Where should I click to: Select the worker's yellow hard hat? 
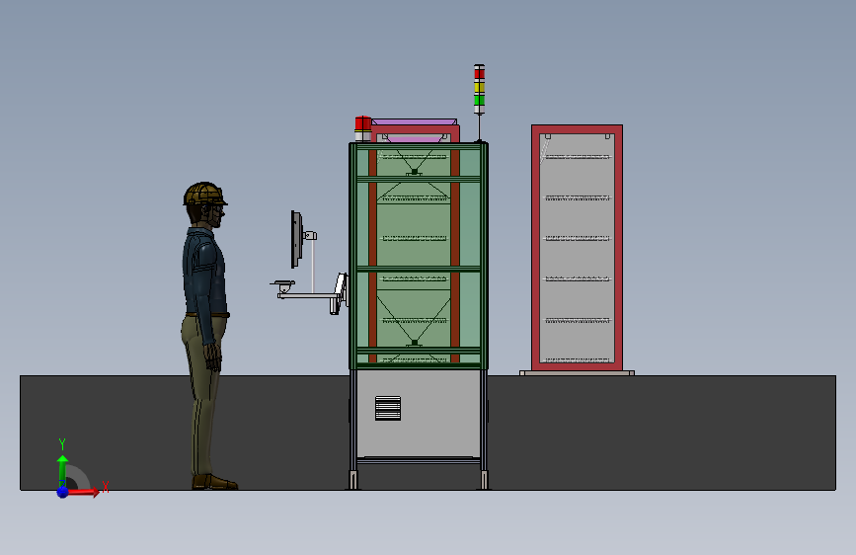click(204, 194)
